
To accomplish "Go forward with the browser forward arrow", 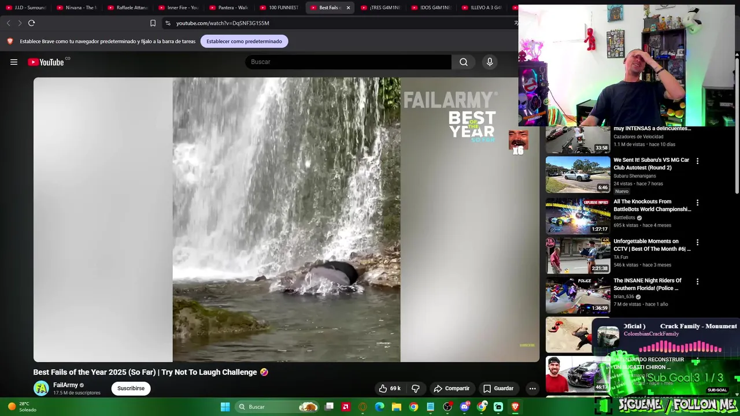I will click(20, 23).
